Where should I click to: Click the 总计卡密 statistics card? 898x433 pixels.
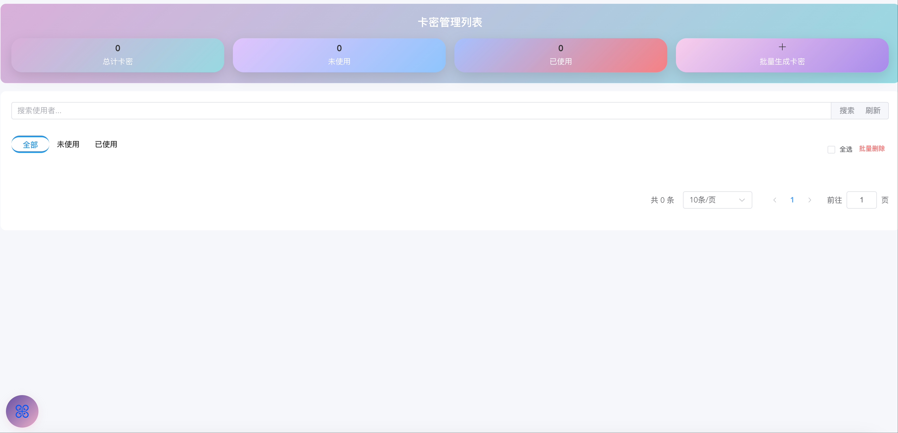(x=118, y=55)
